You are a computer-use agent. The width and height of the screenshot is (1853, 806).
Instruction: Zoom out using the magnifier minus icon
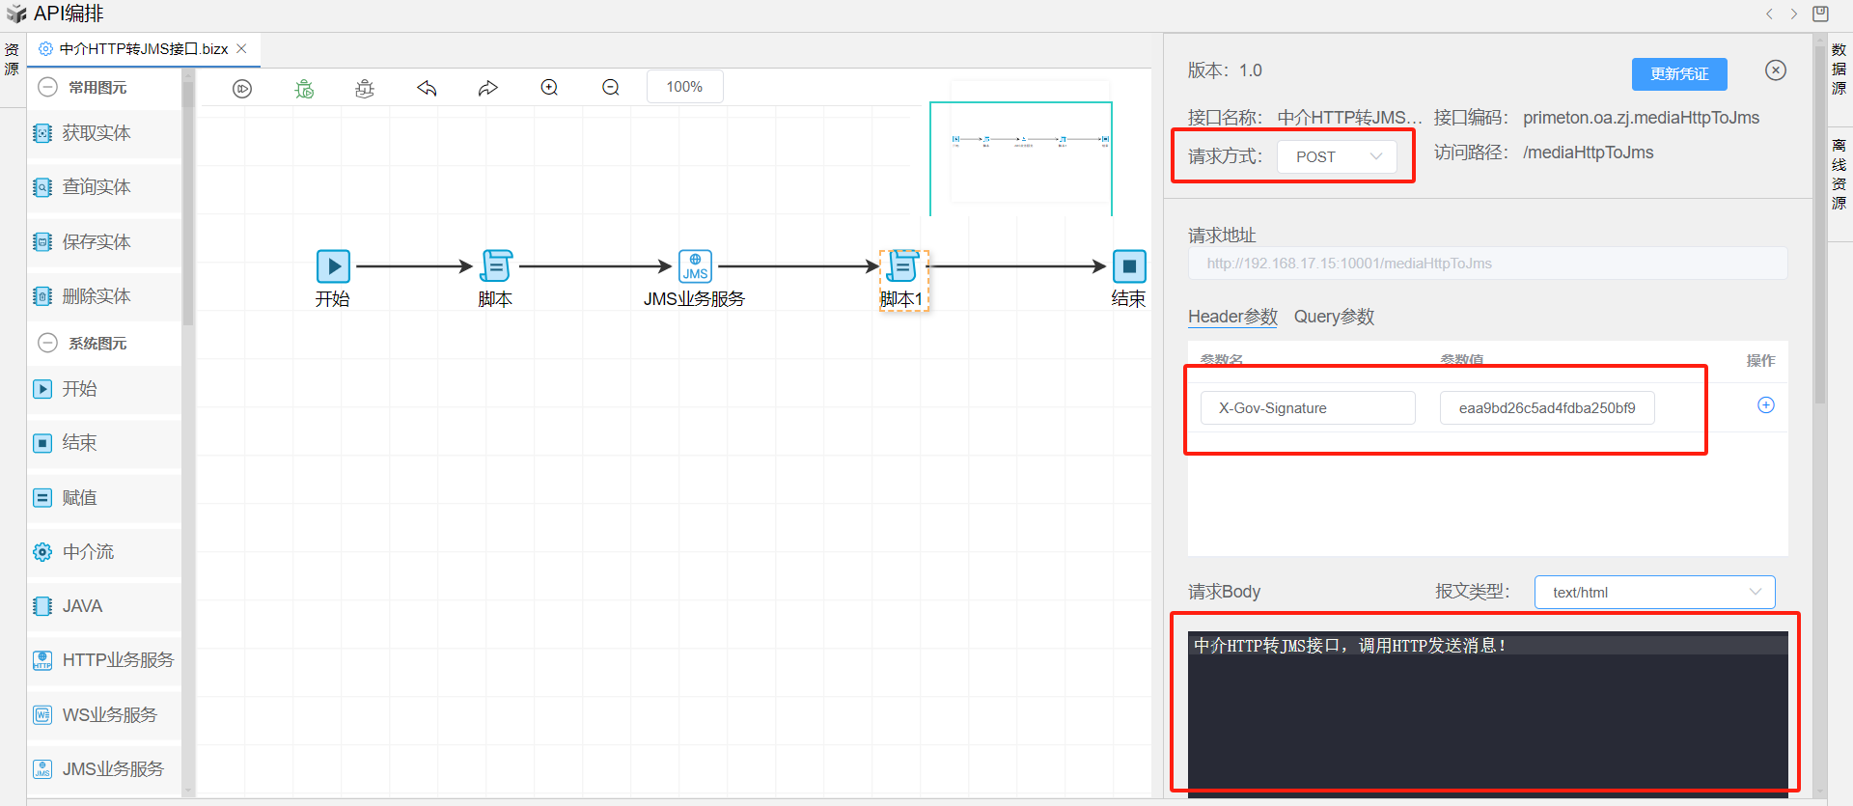click(611, 88)
